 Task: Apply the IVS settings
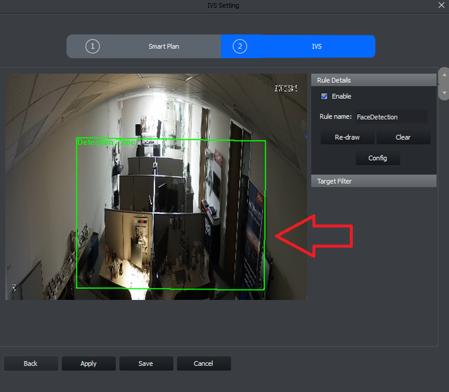click(x=88, y=364)
